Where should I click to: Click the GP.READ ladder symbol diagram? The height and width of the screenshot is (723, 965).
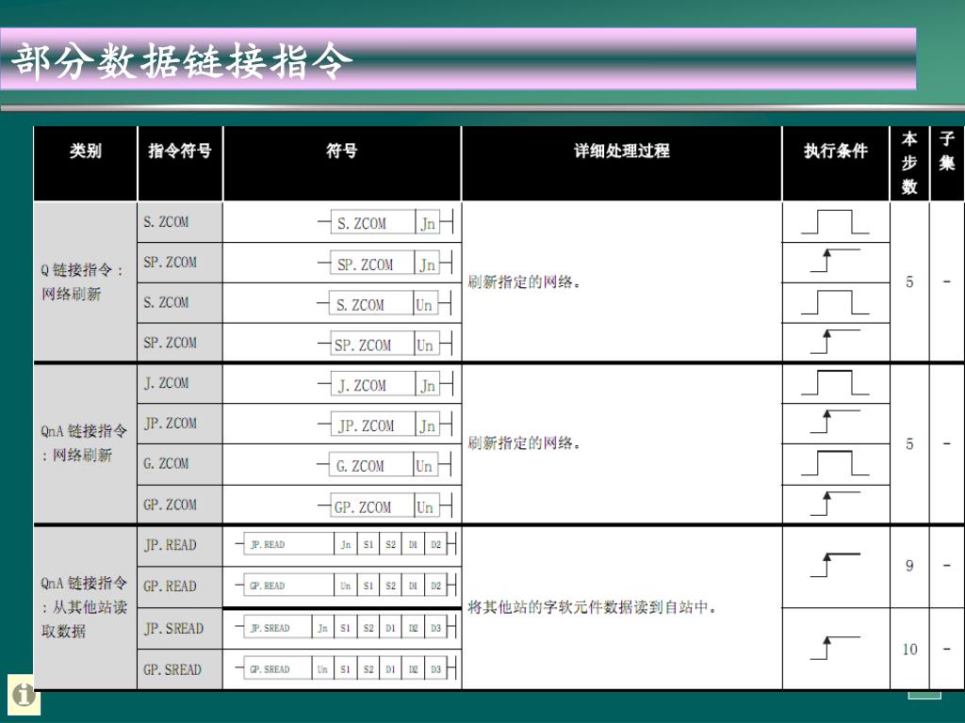[x=347, y=586]
